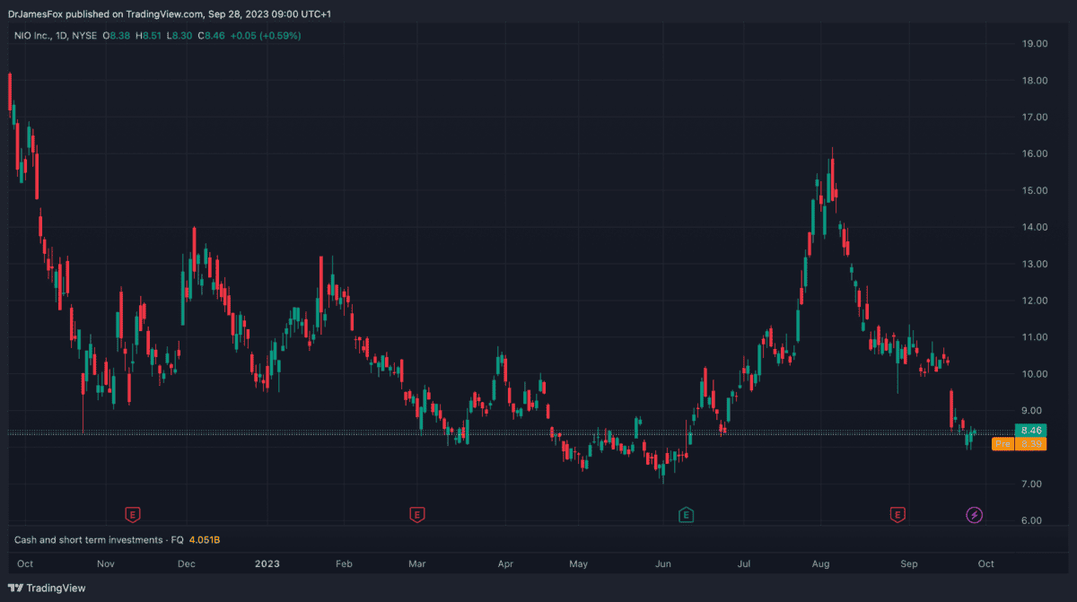The width and height of the screenshot is (1077, 602).
Task: Click the 19.00 price scale label
Action: coord(1035,44)
